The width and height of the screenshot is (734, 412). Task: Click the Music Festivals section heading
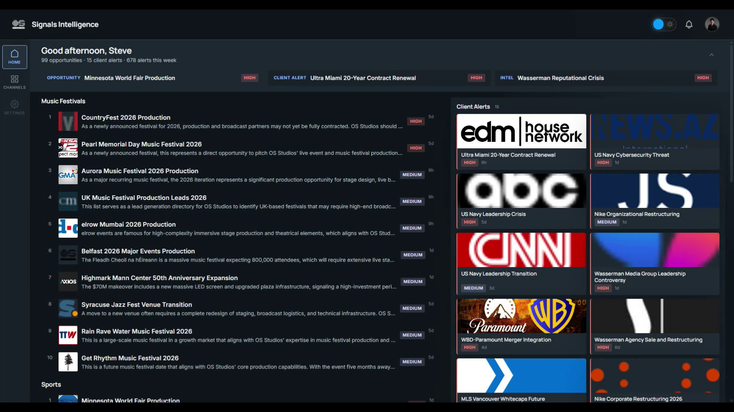(63, 101)
